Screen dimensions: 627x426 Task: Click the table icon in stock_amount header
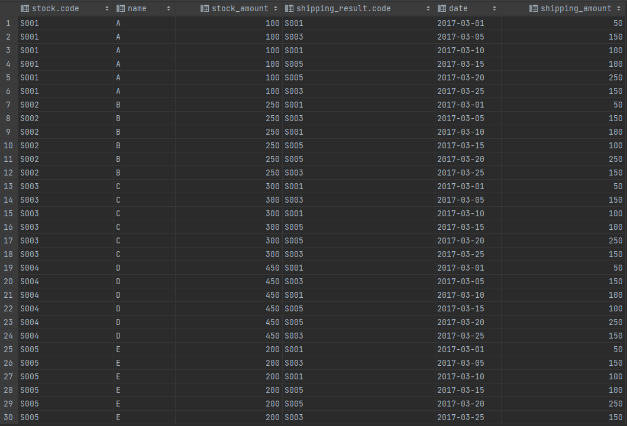point(205,8)
